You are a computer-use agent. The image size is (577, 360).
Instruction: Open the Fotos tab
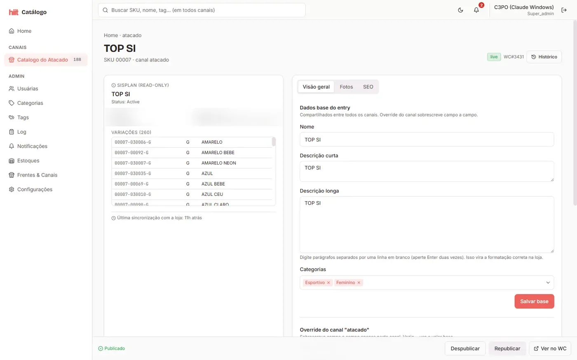coord(346,87)
